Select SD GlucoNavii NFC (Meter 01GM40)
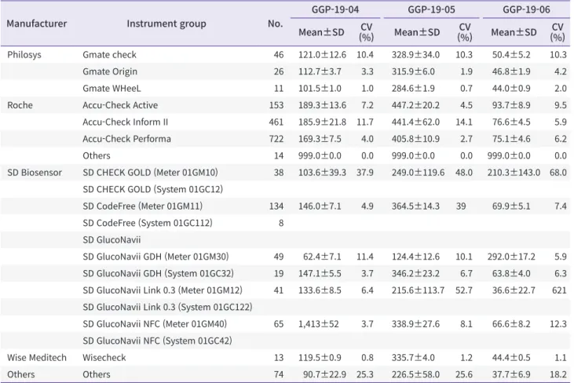Screen dimensions: 574x383 tap(155, 324)
